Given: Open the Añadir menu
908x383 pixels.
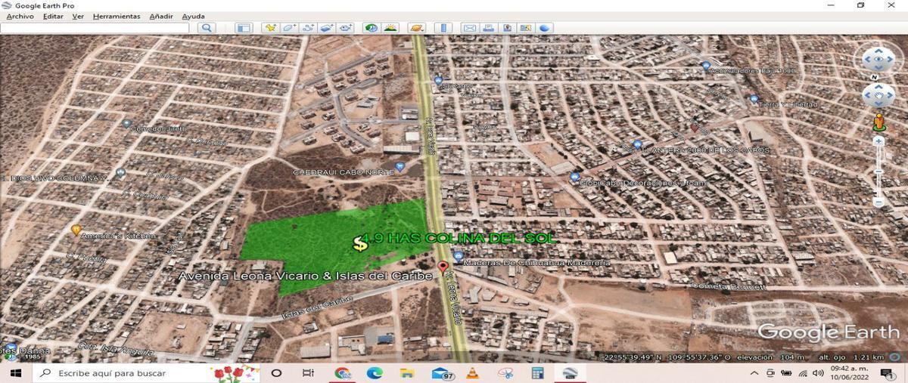Looking at the screenshot, I should [161, 16].
